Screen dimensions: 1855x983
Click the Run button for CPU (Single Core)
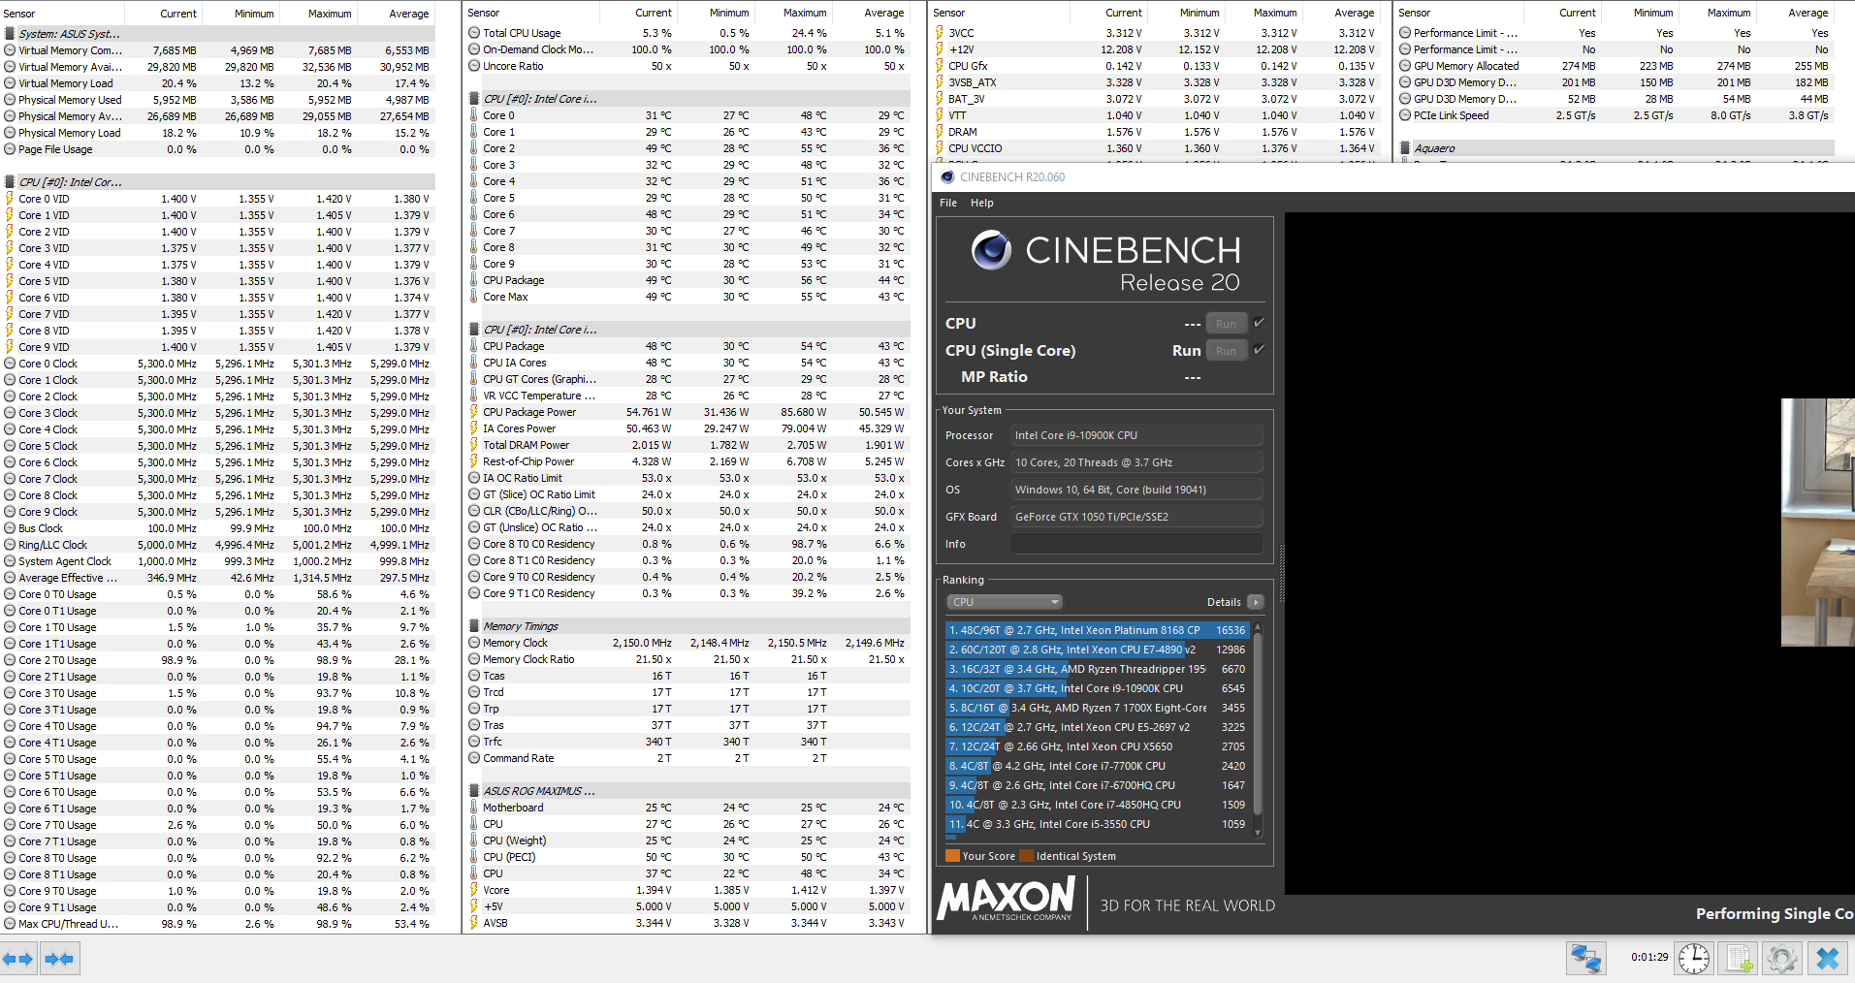1226,351
